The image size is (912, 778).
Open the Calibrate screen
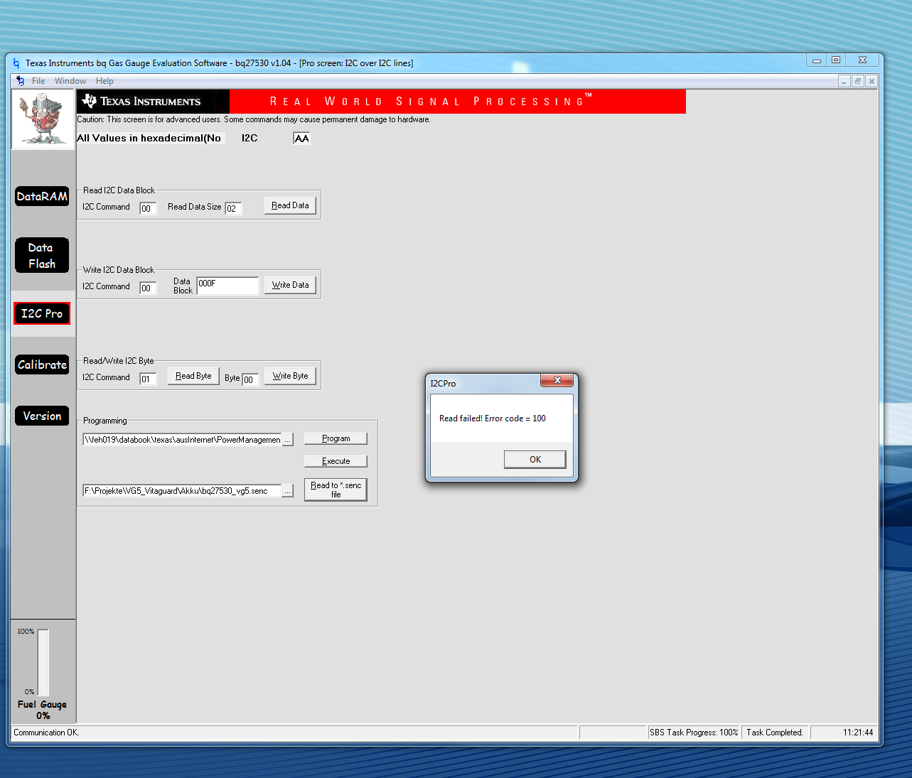click(x=42, y=364)
